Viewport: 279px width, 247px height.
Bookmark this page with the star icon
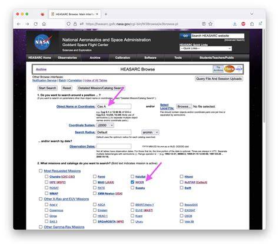coord(211,24)
